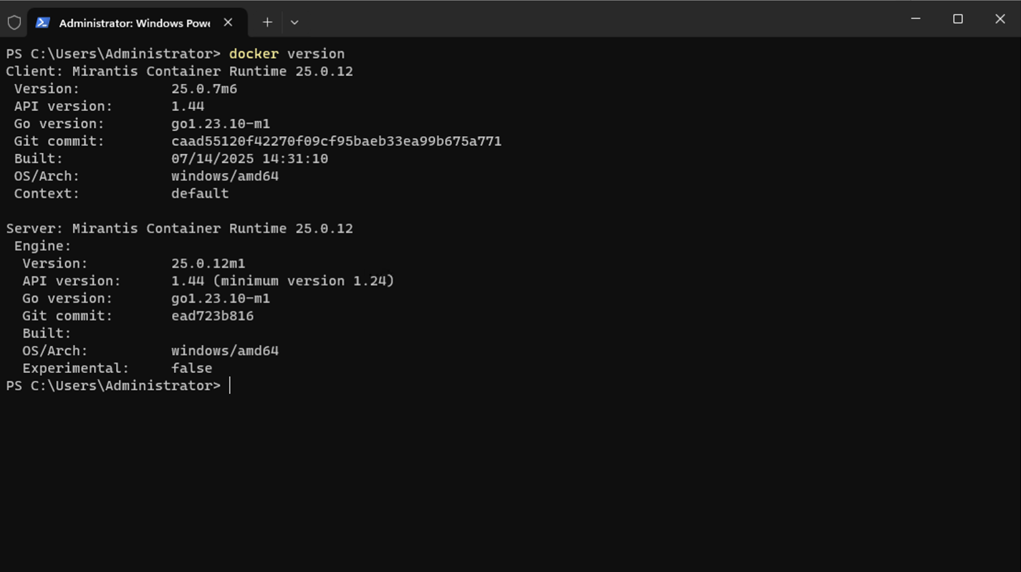Click 'Client: Mirantis Container Runtime 25.0.12' line
This screenshot has height=572, width=1021.
point(180,71)
